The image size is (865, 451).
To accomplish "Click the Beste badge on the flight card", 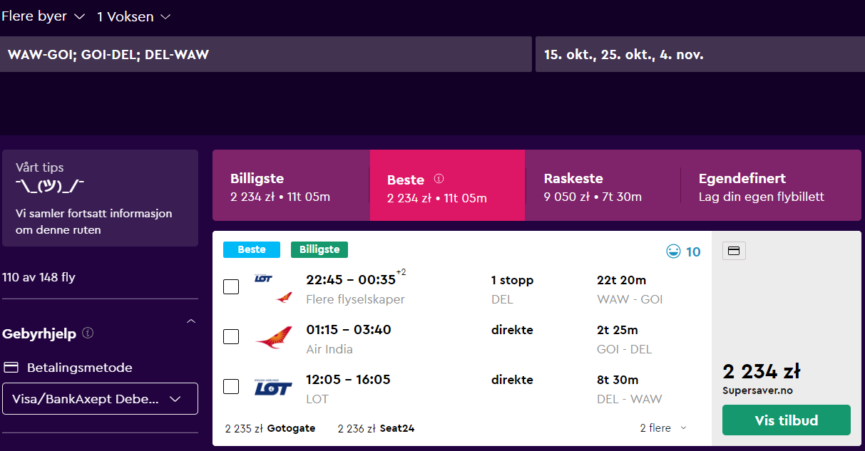I will tap(252, 249).
